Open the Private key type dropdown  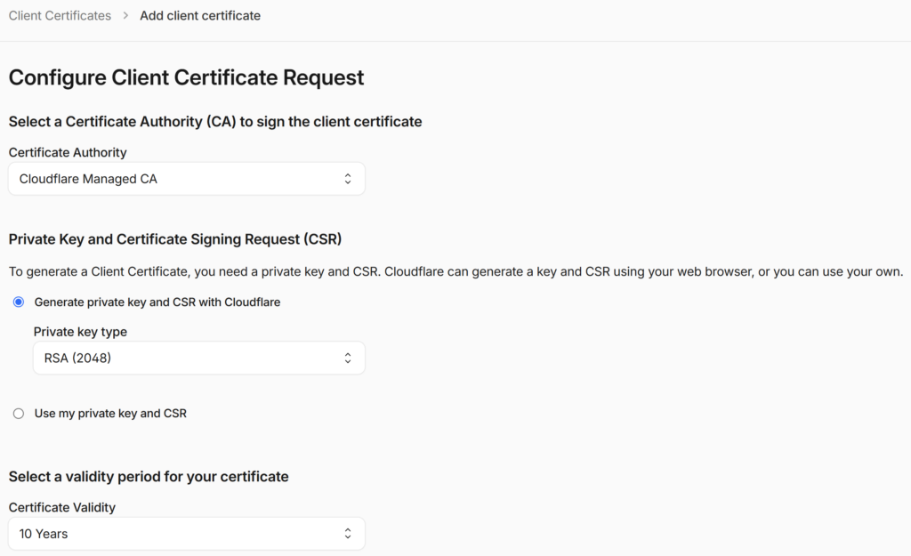click(x=198, y=359)
